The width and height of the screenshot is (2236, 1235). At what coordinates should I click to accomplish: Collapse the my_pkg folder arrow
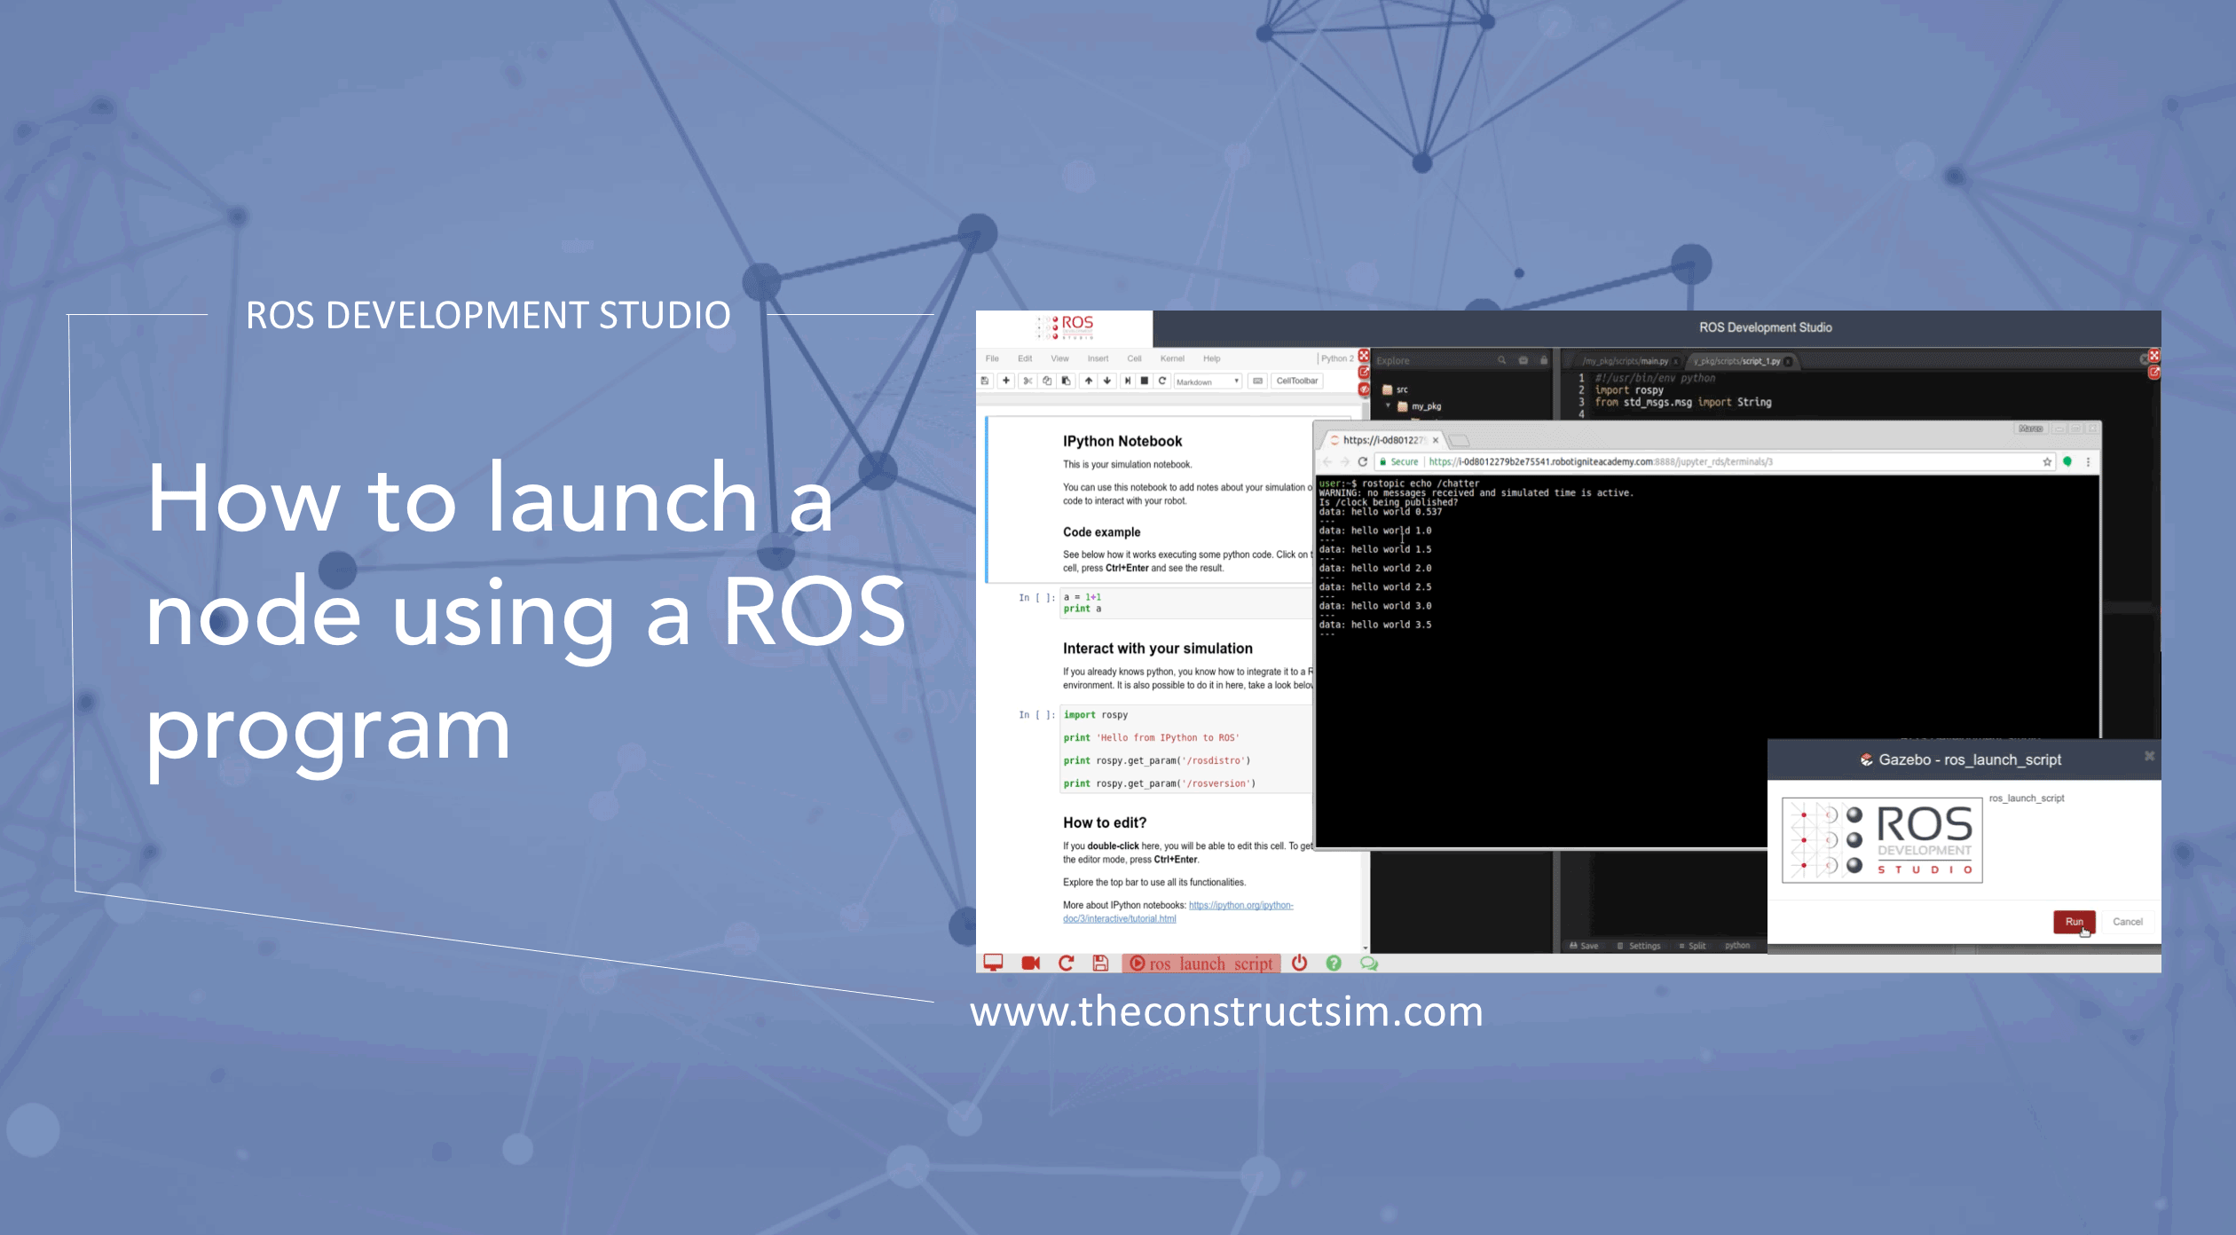tap(1389, 406)
